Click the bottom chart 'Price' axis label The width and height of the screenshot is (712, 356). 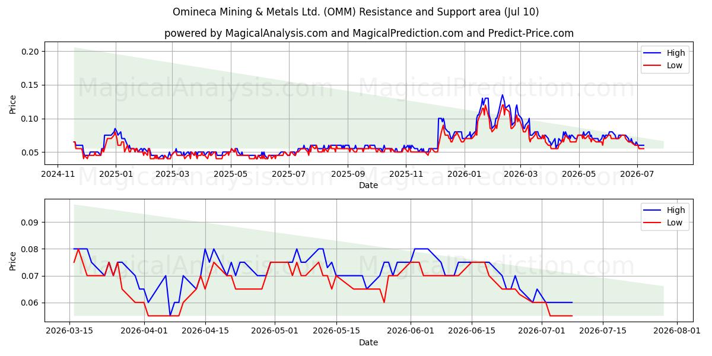click(x=12, y=261)
